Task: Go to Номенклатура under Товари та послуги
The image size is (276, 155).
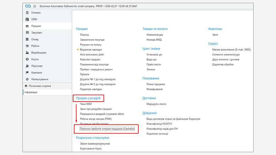Action: 155,35
